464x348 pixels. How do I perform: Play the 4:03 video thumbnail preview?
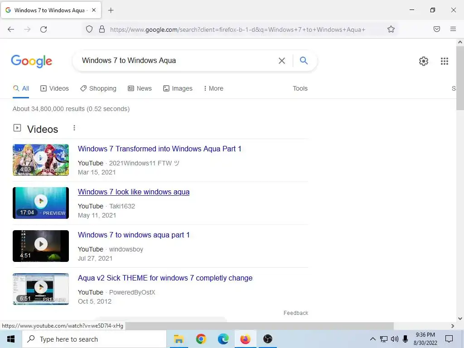point(41,160)
